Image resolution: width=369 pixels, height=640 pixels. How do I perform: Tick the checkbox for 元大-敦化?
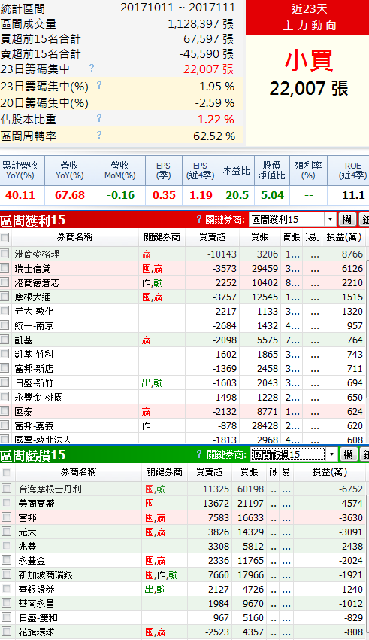pyautogui.click(x=5, y=311)
